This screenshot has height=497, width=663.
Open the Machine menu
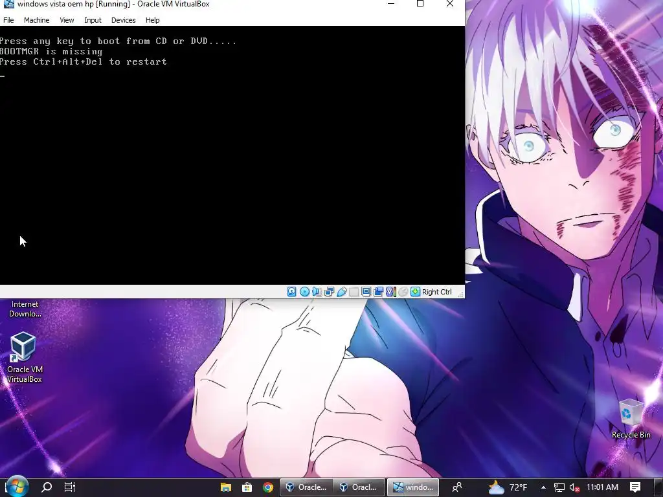36,20
